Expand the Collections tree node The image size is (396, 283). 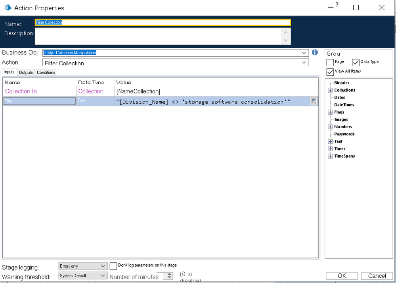(330, 90)
